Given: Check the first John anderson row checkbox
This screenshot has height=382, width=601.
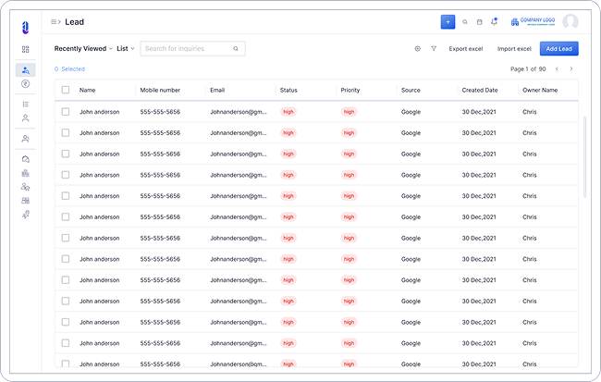Looking at the screenshot, I should click(66, 111).
